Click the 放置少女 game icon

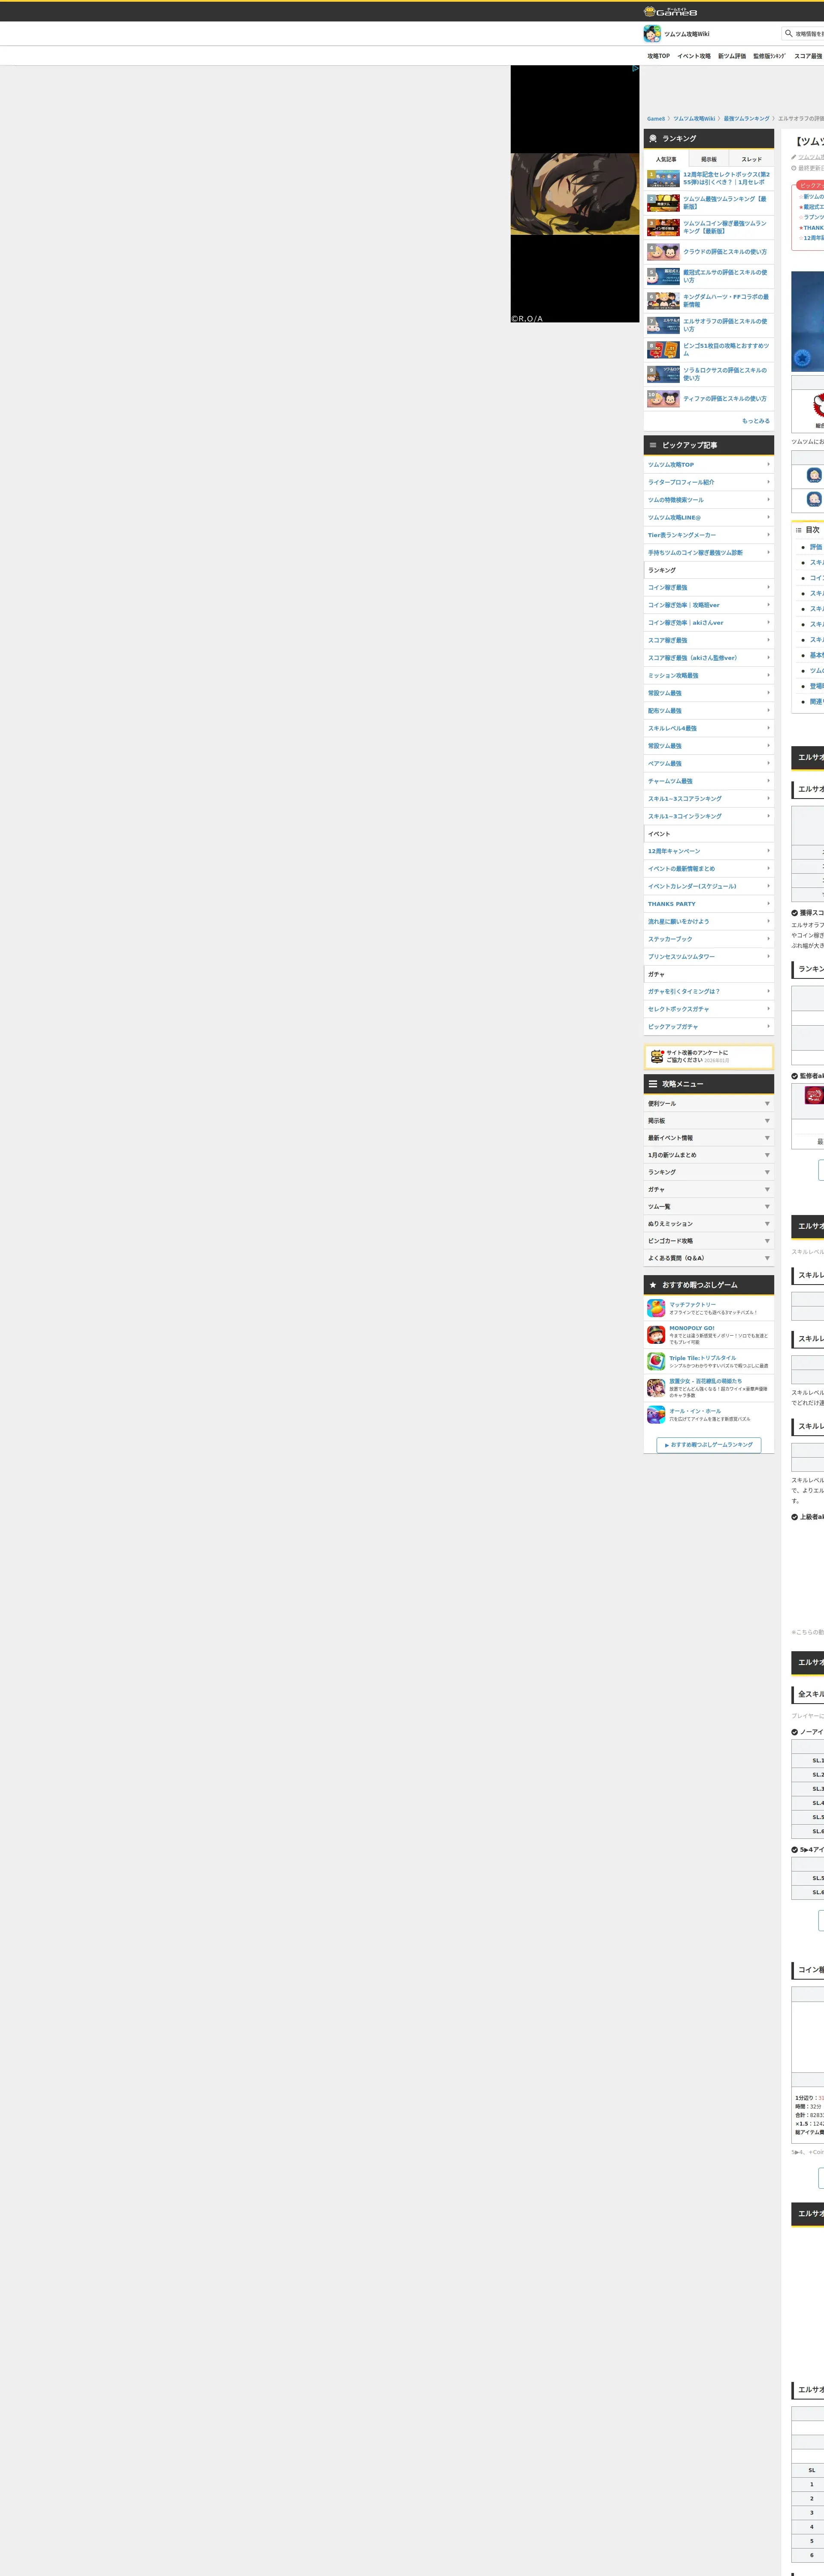click(656, 1388)
